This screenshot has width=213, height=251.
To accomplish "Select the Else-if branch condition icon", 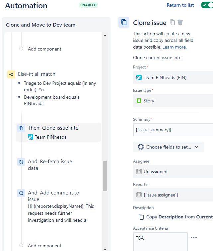I will coord(11,74).
